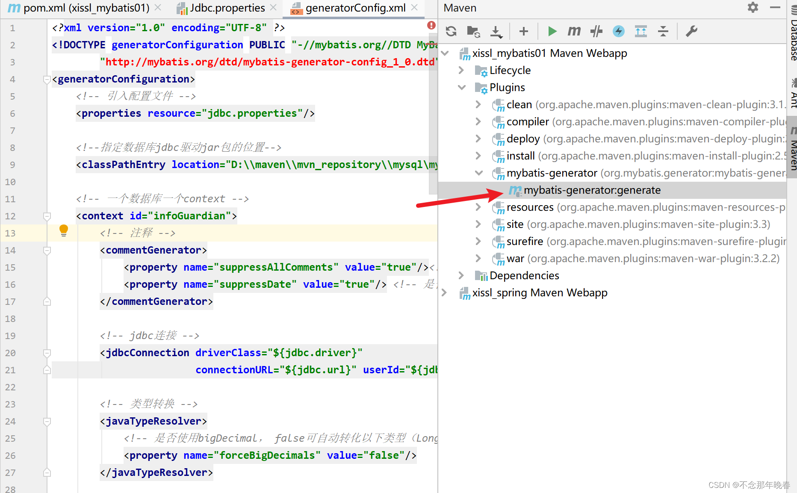The image size is (797, 493).
Task: Open the Ant side panel
Action: click(792, 93)
